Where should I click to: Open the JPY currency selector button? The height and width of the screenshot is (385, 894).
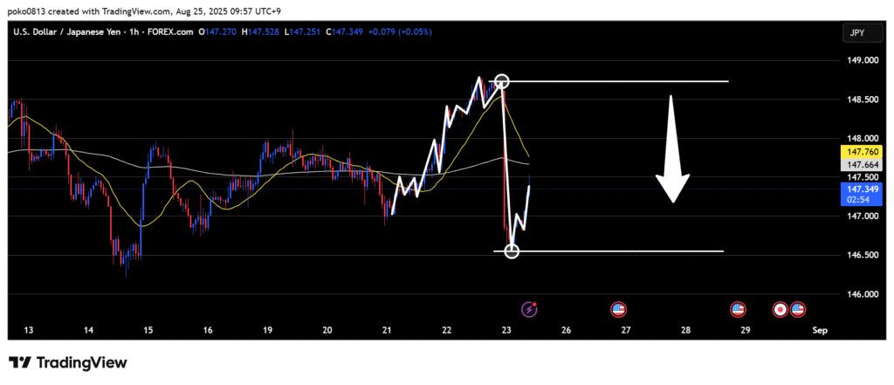click(x=854, y=32)
